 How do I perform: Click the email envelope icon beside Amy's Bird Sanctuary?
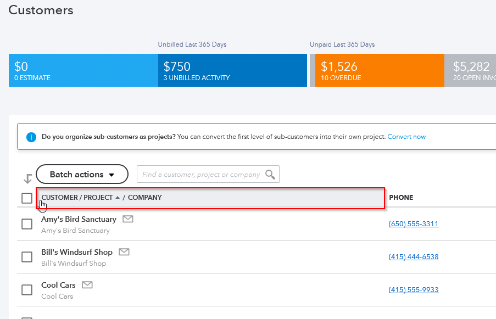pos(128,219)
